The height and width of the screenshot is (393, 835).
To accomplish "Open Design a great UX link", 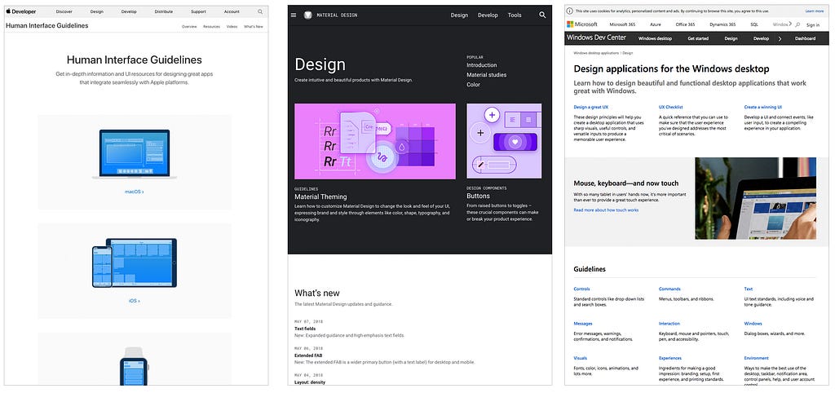I will click(590, 107).
